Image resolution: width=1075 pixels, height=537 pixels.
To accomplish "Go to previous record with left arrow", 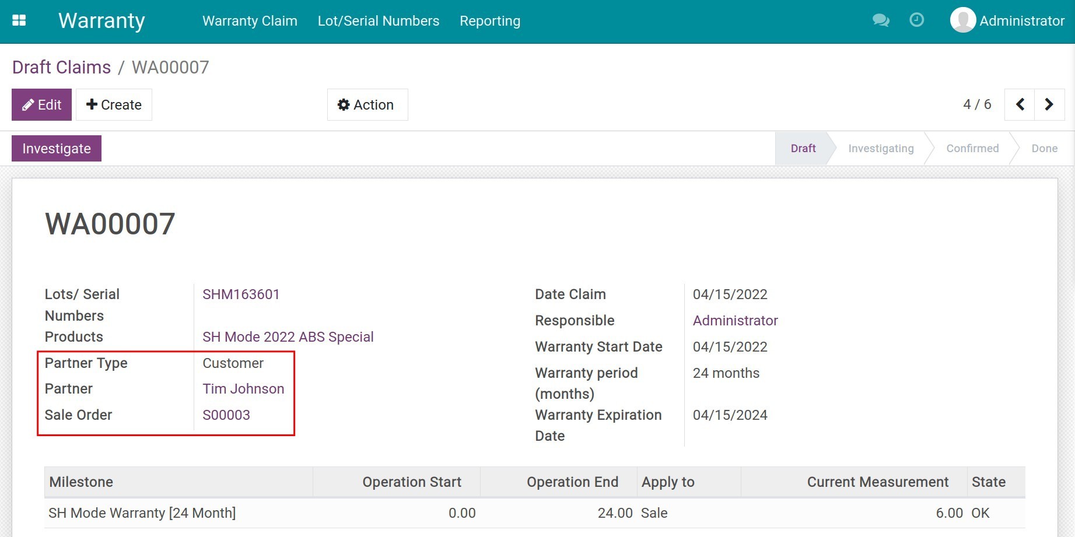I will point(1020,104).
